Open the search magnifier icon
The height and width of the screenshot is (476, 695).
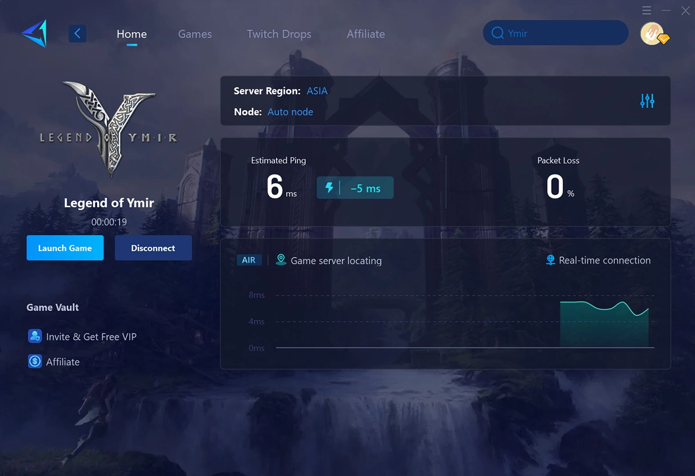(498, 33)
